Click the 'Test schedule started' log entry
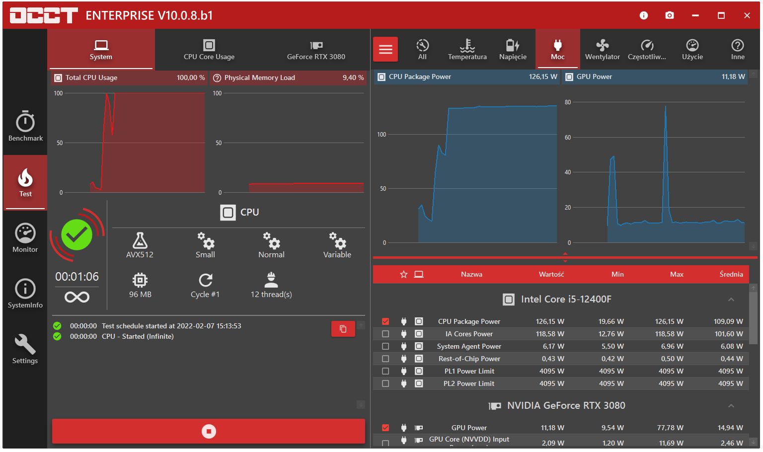Image resolution: width=763 pixels, height=452 pixels. (x=171, y=326)
